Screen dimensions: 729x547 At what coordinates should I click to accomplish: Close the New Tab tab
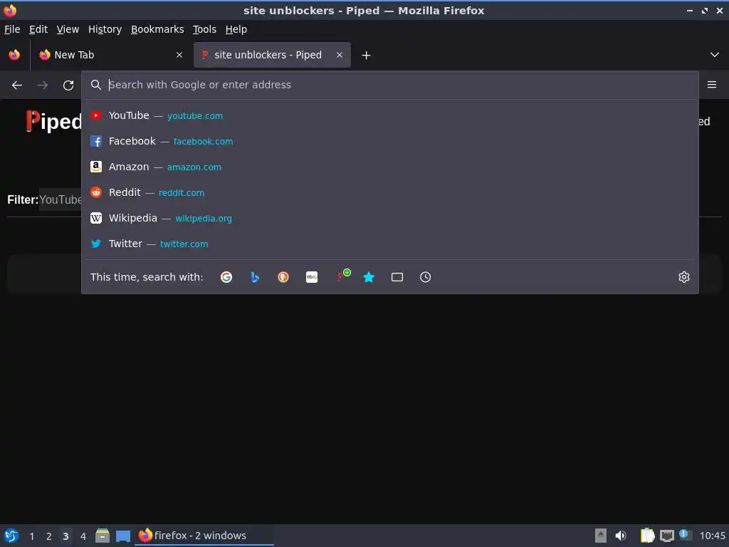179,55
